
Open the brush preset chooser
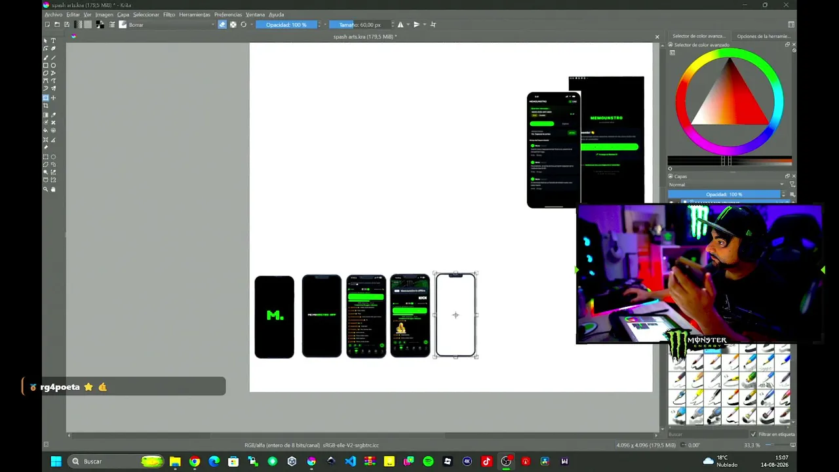tap(123, 25)
